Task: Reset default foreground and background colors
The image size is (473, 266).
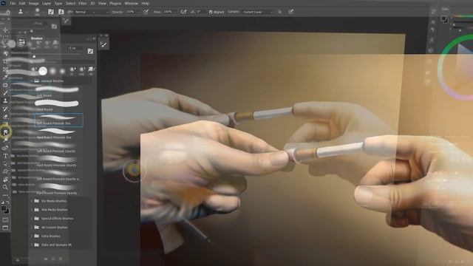Action: click(2, 202)
